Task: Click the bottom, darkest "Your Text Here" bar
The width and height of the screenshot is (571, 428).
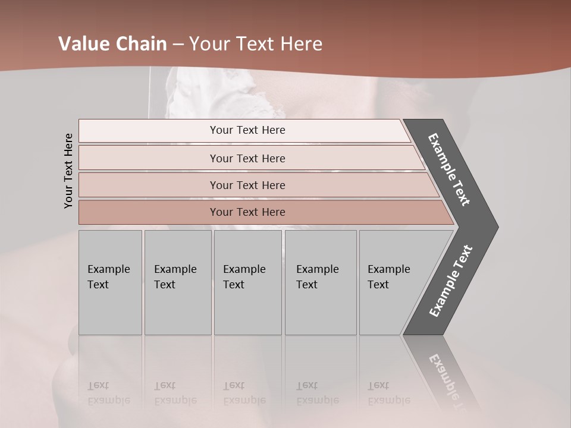Action: pyautogui.click(x=247, y=212)
